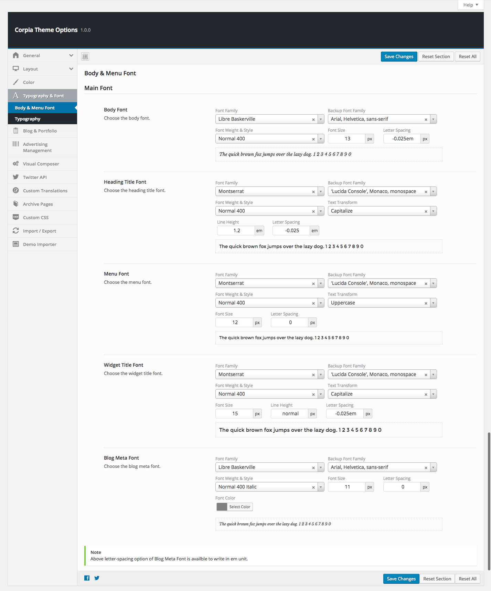Click the Import / Export refresh icon
491x591 pixels.
16,231
